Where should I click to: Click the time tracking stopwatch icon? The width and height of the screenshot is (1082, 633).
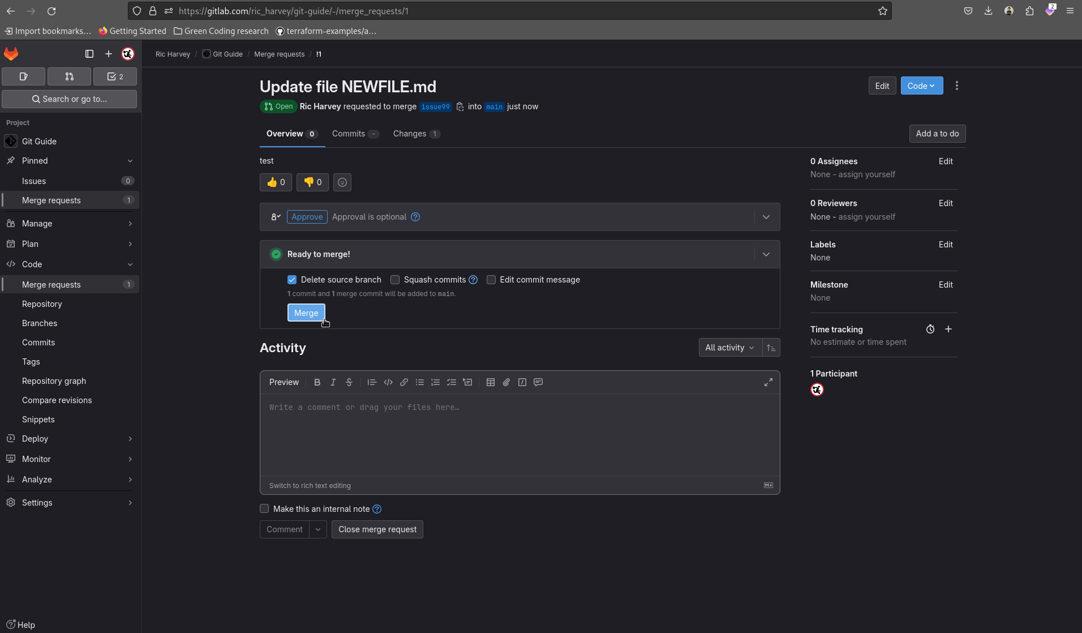[930, 329]
